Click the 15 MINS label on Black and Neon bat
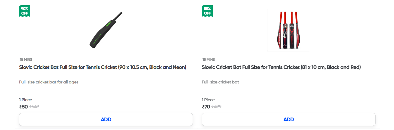The height and width of the screenshot is (130, 394). coord(26,60)
